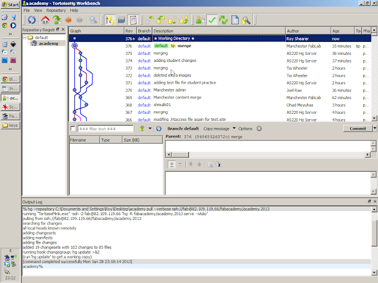Click the file status filter icon
The width and height of the screenshot is (378, 283).
coord(142,129)
